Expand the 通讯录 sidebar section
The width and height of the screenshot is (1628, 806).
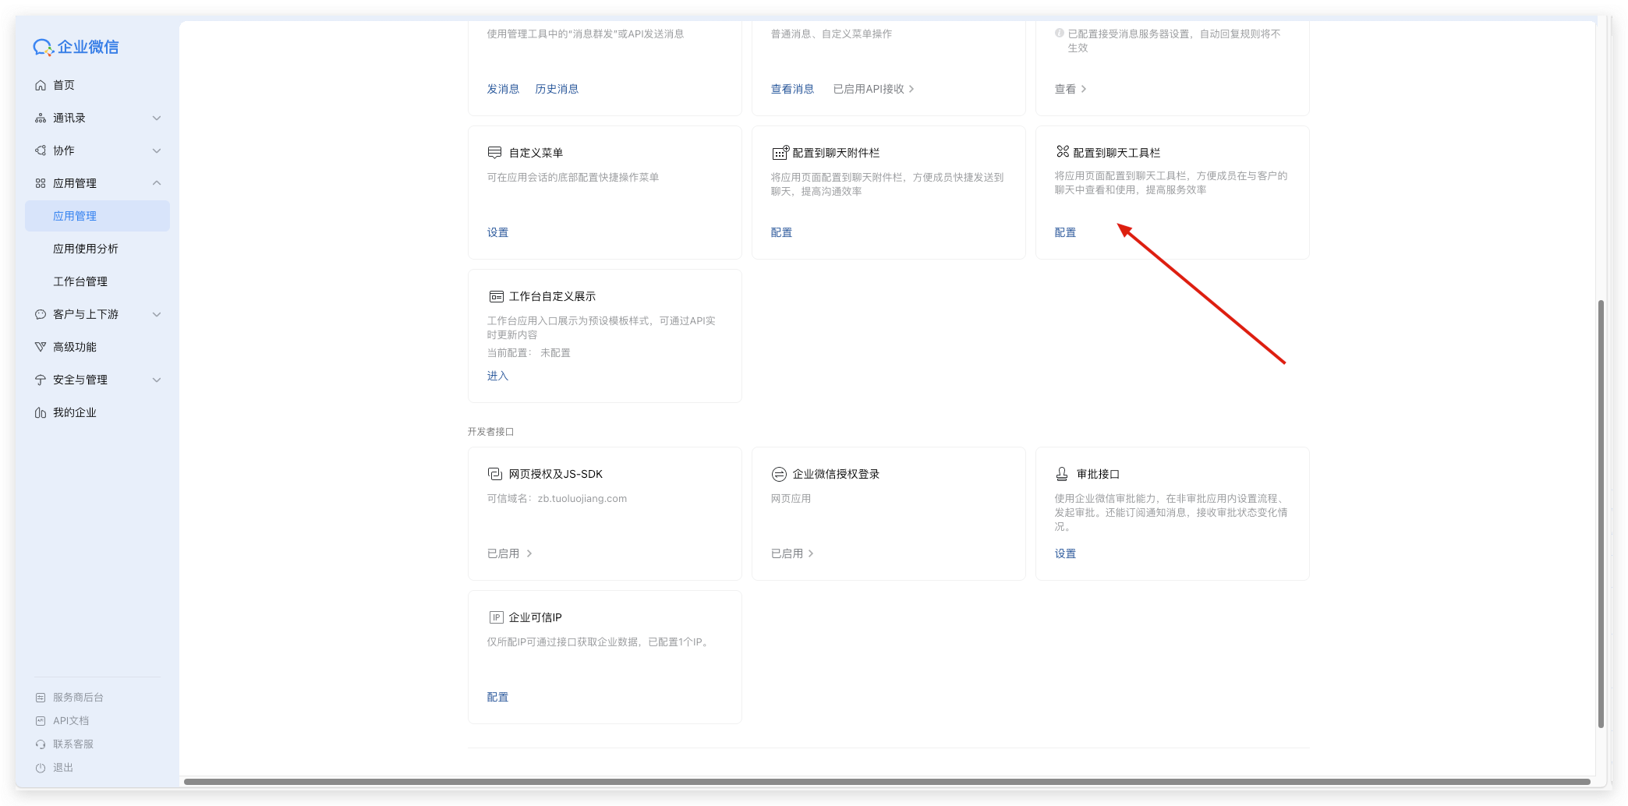157,118
